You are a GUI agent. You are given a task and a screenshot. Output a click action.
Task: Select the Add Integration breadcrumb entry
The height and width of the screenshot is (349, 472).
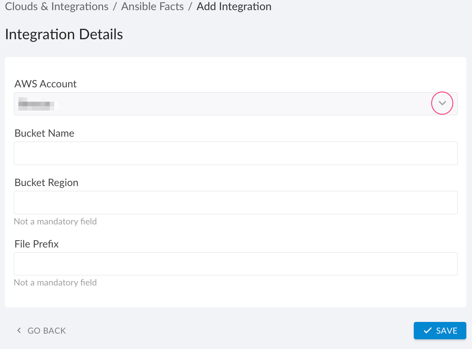[234, 6]
